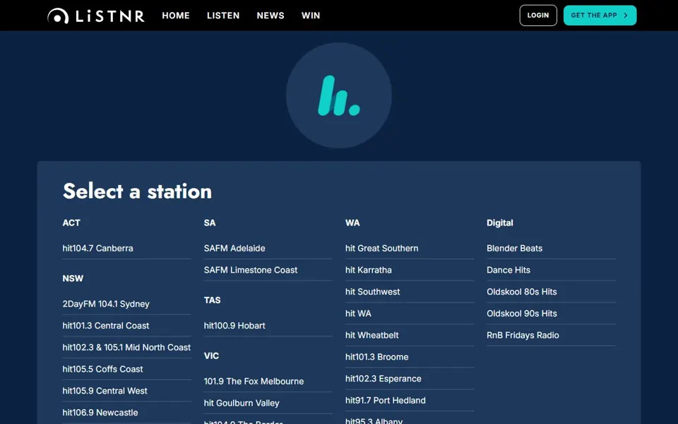Select hit Karratha station
The width and height of the screenshot is (678, 424).
[x=369, y=270]
